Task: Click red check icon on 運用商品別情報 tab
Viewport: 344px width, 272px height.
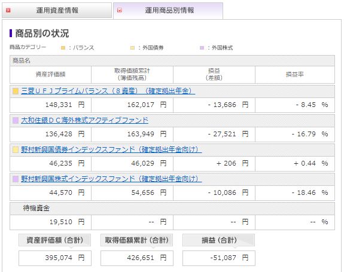Action: coord(120,10)
